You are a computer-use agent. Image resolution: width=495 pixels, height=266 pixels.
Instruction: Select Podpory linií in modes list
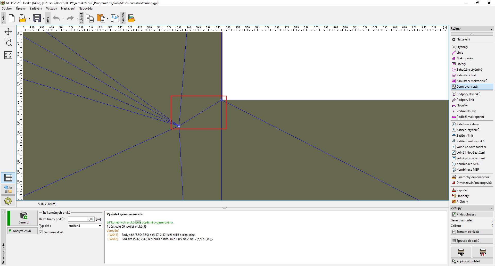(465, 100)
